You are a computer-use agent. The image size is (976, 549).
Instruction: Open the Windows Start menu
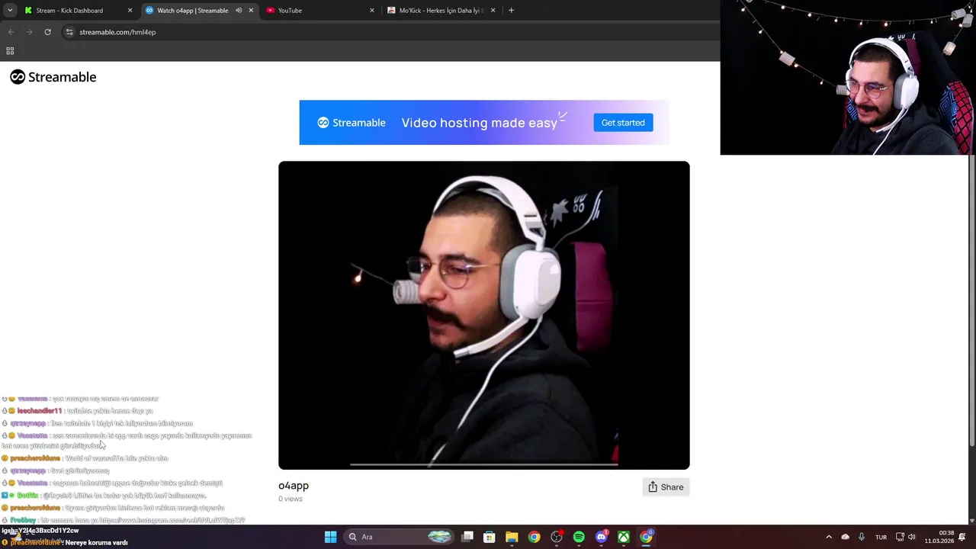(330, 537)
